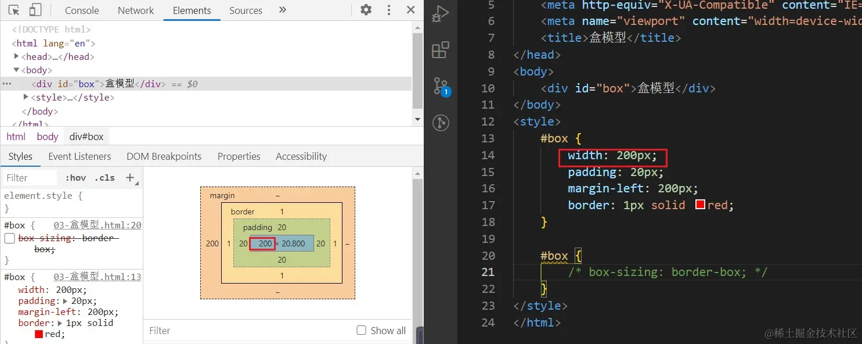
Task: Open the Git Graph activity bar icon
Action: (x=441, y=122)
